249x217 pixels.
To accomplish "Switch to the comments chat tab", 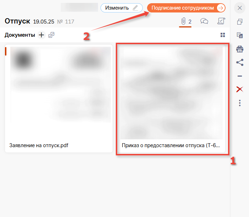I will click(x=204, y=21).
